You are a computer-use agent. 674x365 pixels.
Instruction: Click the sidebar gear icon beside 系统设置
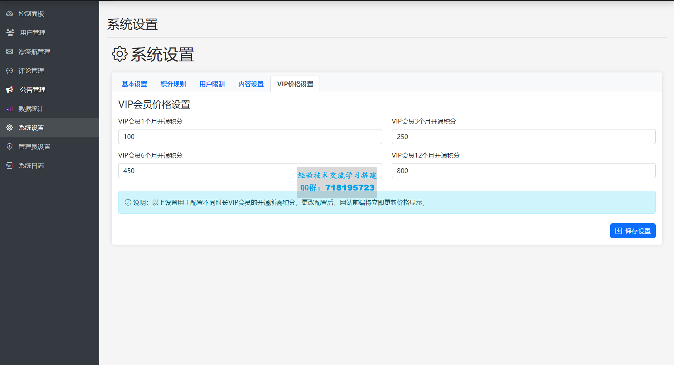click(10, 127)
